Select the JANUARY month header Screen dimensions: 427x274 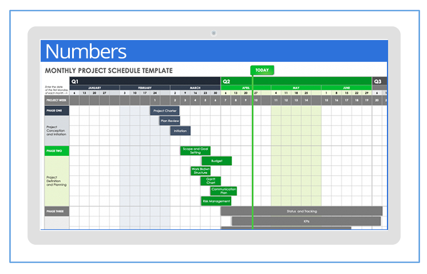coord(94,88)
